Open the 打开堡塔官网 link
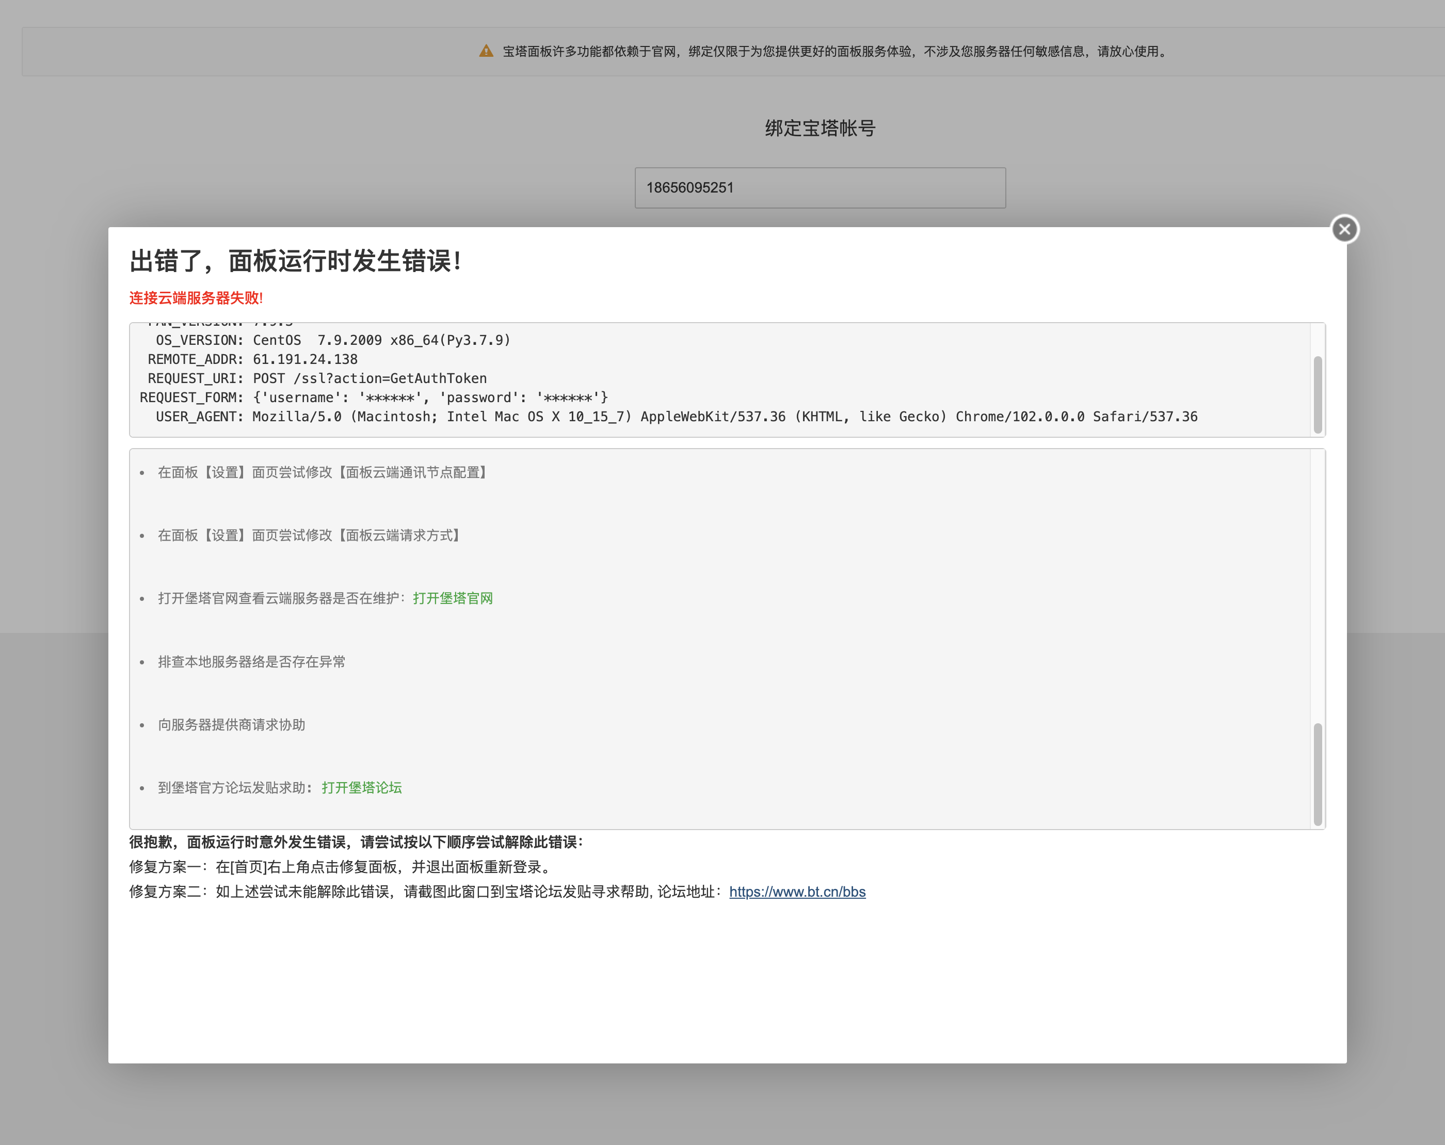 point(453,598)
